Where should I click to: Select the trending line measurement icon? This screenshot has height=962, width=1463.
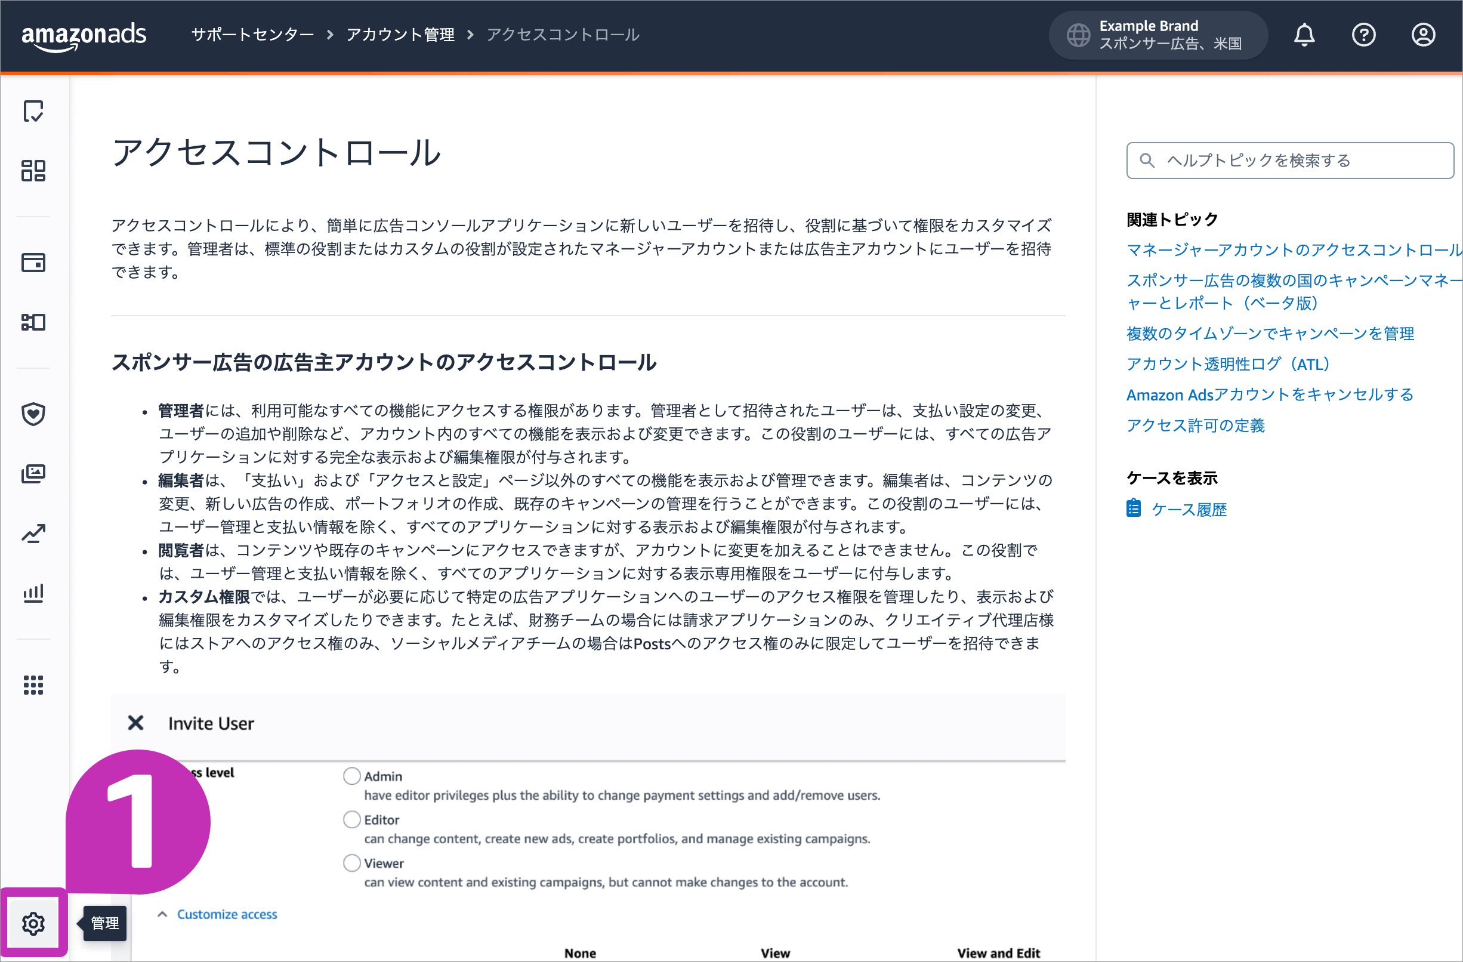click(34, 533)
